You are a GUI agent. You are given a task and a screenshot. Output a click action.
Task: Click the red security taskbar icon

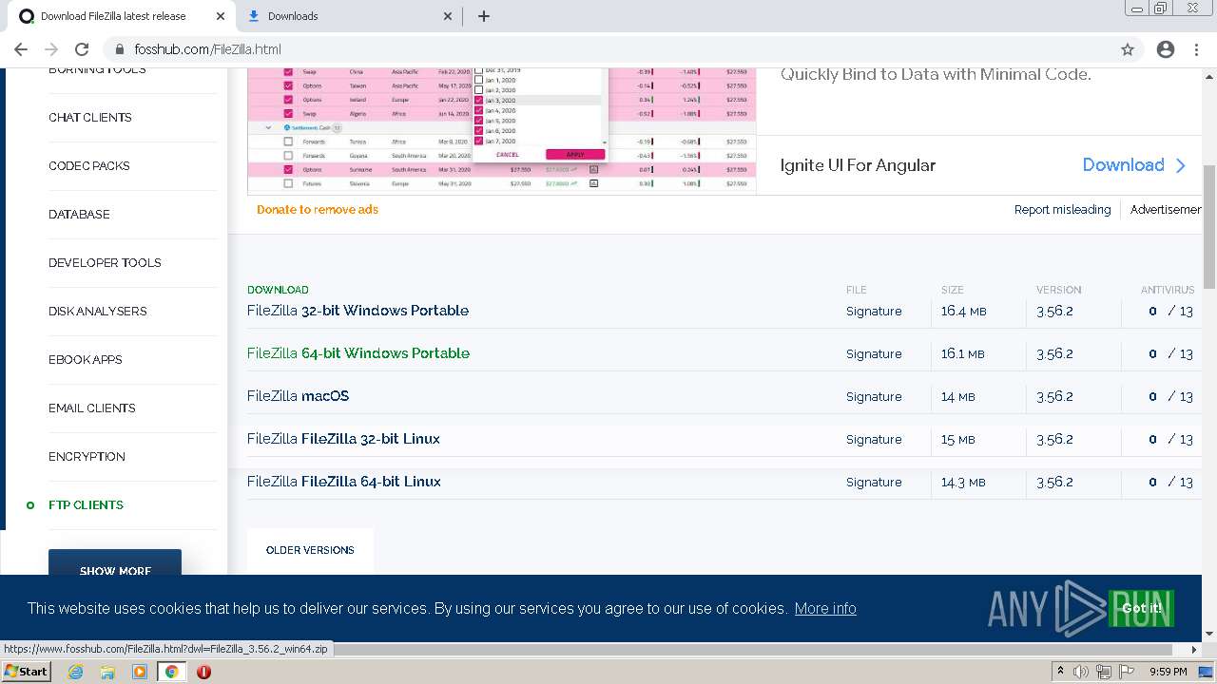(203, 672)
